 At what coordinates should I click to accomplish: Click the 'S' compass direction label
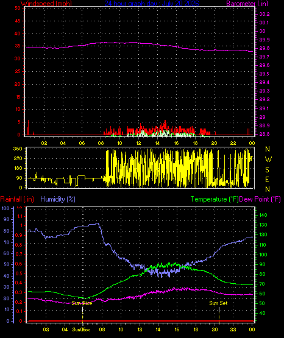pyautogui.click(x=267, y=170)
